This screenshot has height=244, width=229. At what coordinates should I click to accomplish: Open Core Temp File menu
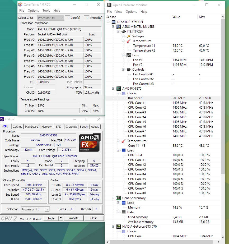click(22, 11)
